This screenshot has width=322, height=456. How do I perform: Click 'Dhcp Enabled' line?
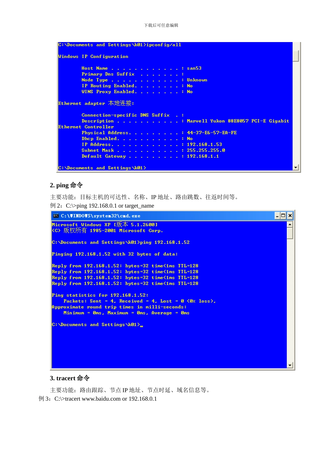click(137, 139)
